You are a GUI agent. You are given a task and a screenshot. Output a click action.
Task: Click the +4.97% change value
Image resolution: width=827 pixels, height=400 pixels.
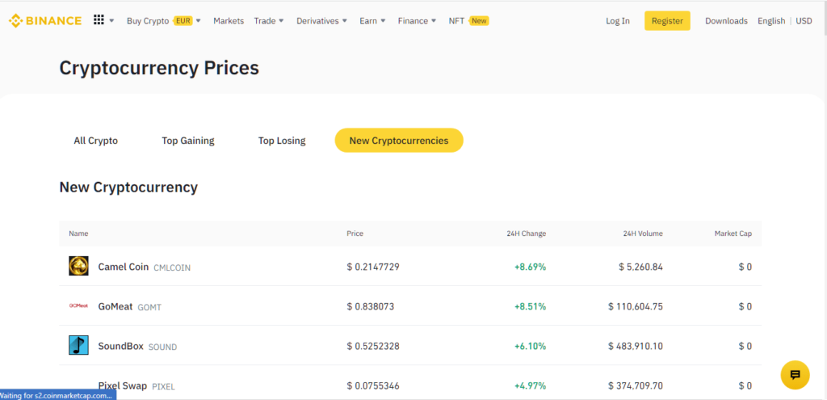(x=530, y=385)
